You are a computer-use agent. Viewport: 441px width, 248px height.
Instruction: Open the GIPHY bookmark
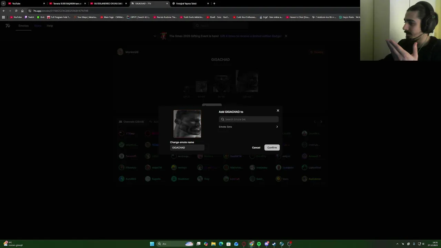[138, 17]
